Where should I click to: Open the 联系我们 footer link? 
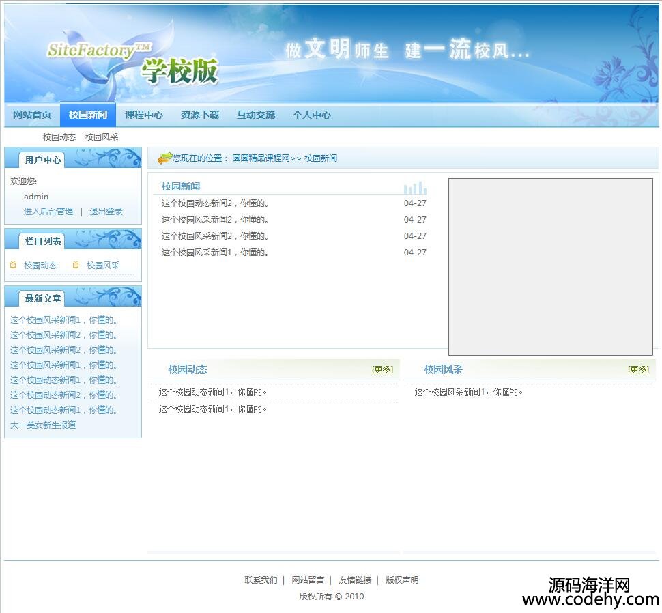click(x=261, y=580)
